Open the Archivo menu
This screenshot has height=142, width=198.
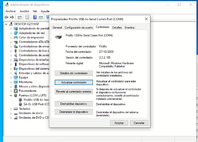[x=11, y=11]
